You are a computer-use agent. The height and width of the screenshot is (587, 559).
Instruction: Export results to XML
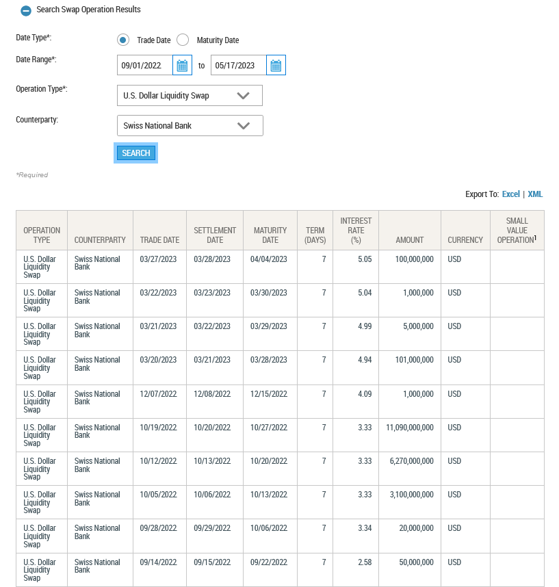click(x=535, y=194)
